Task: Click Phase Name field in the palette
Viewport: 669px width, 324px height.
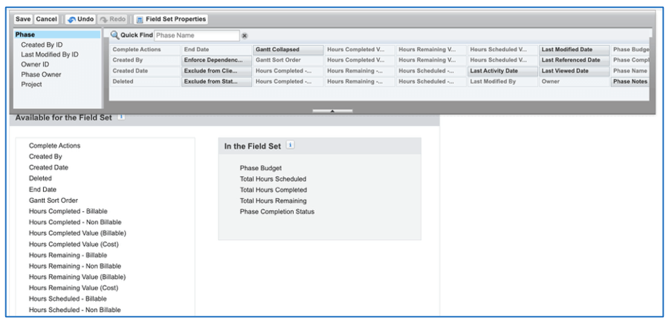Action: coord(630,71)
